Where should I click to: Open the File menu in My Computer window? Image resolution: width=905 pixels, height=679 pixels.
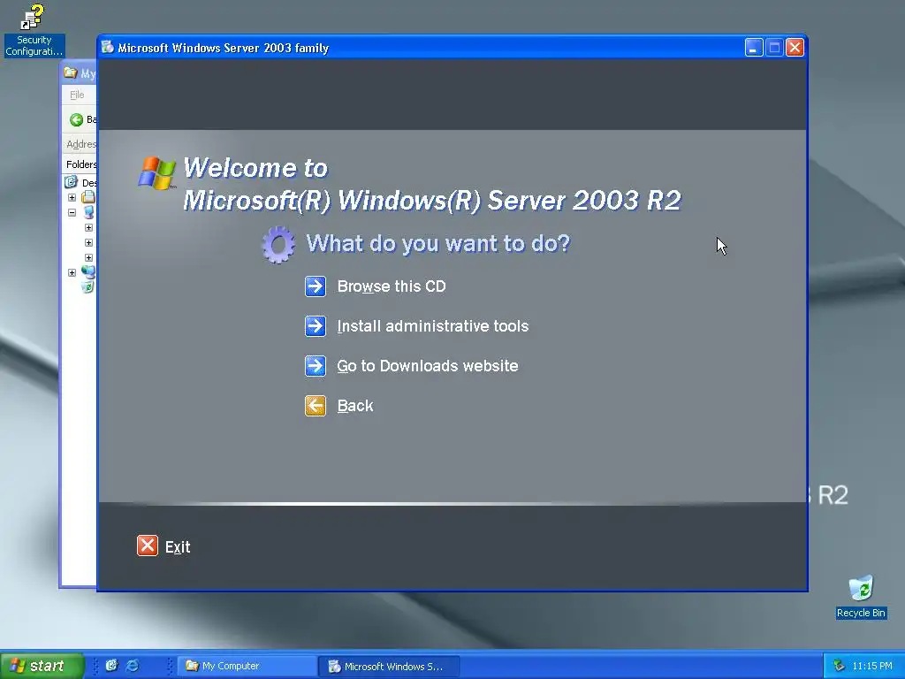pos(77,95)
